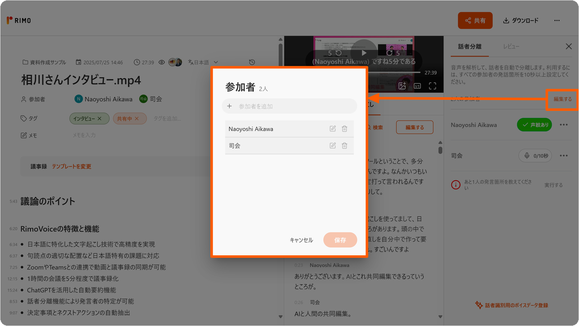The image size is (579, 326).
Task: Click the タグを追加 tag input
Action: [167, 119]
